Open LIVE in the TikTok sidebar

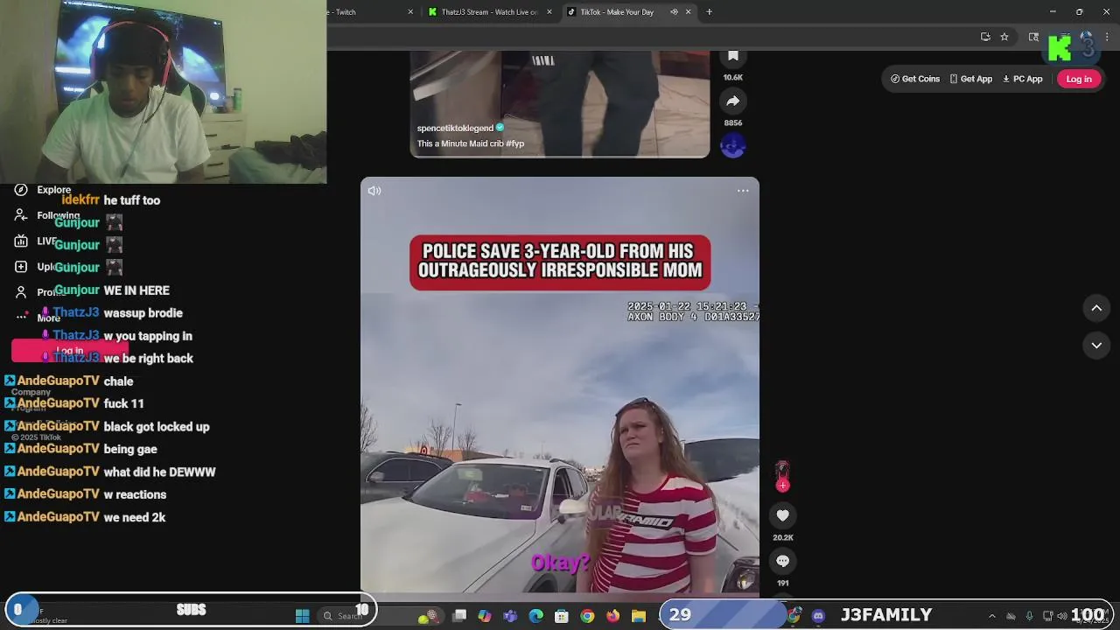37,241
